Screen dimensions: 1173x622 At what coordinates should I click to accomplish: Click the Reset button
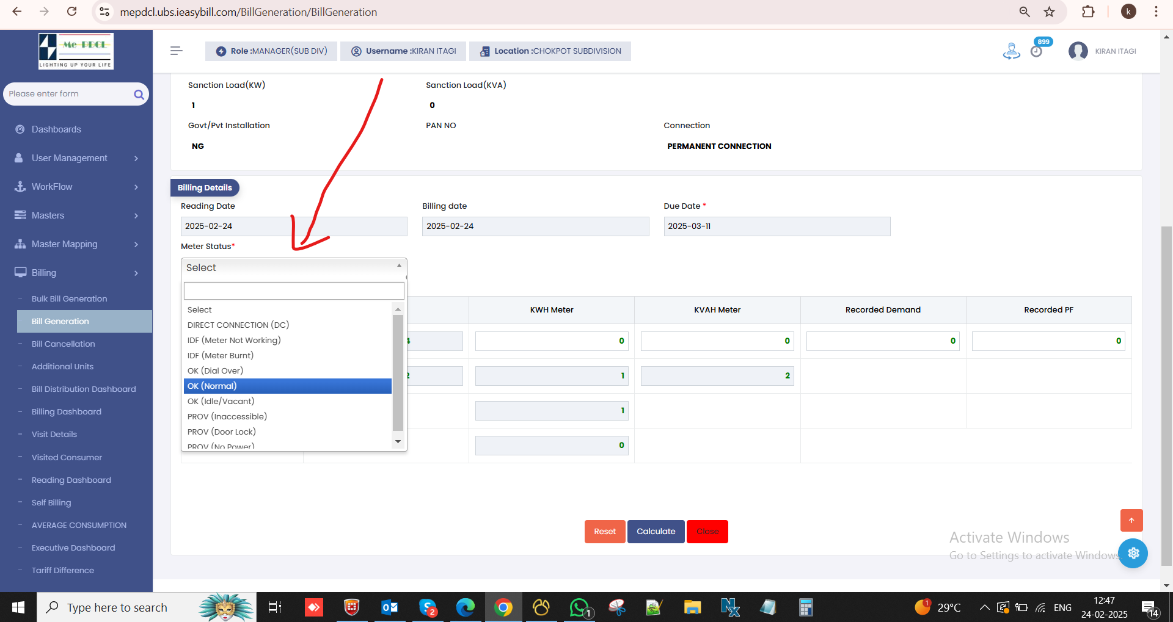(x=605, y=531)
